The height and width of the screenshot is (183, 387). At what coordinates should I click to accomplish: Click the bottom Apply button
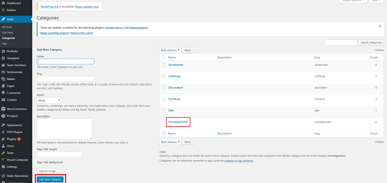click(188, 142)
